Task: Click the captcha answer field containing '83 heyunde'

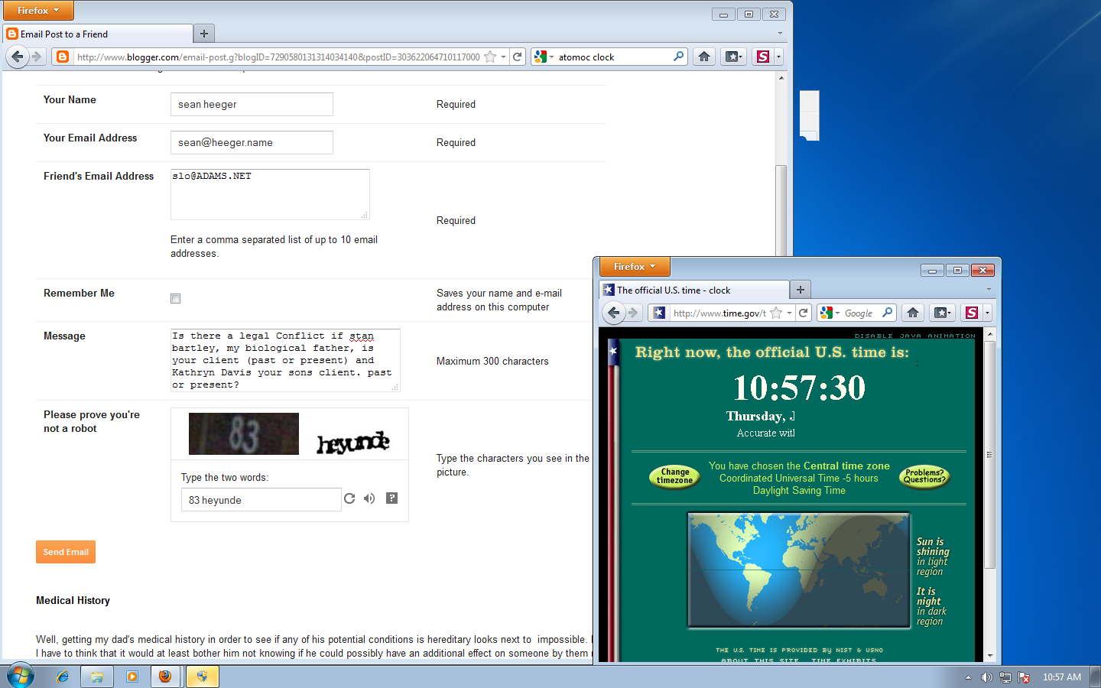Action: click(261, 500)
